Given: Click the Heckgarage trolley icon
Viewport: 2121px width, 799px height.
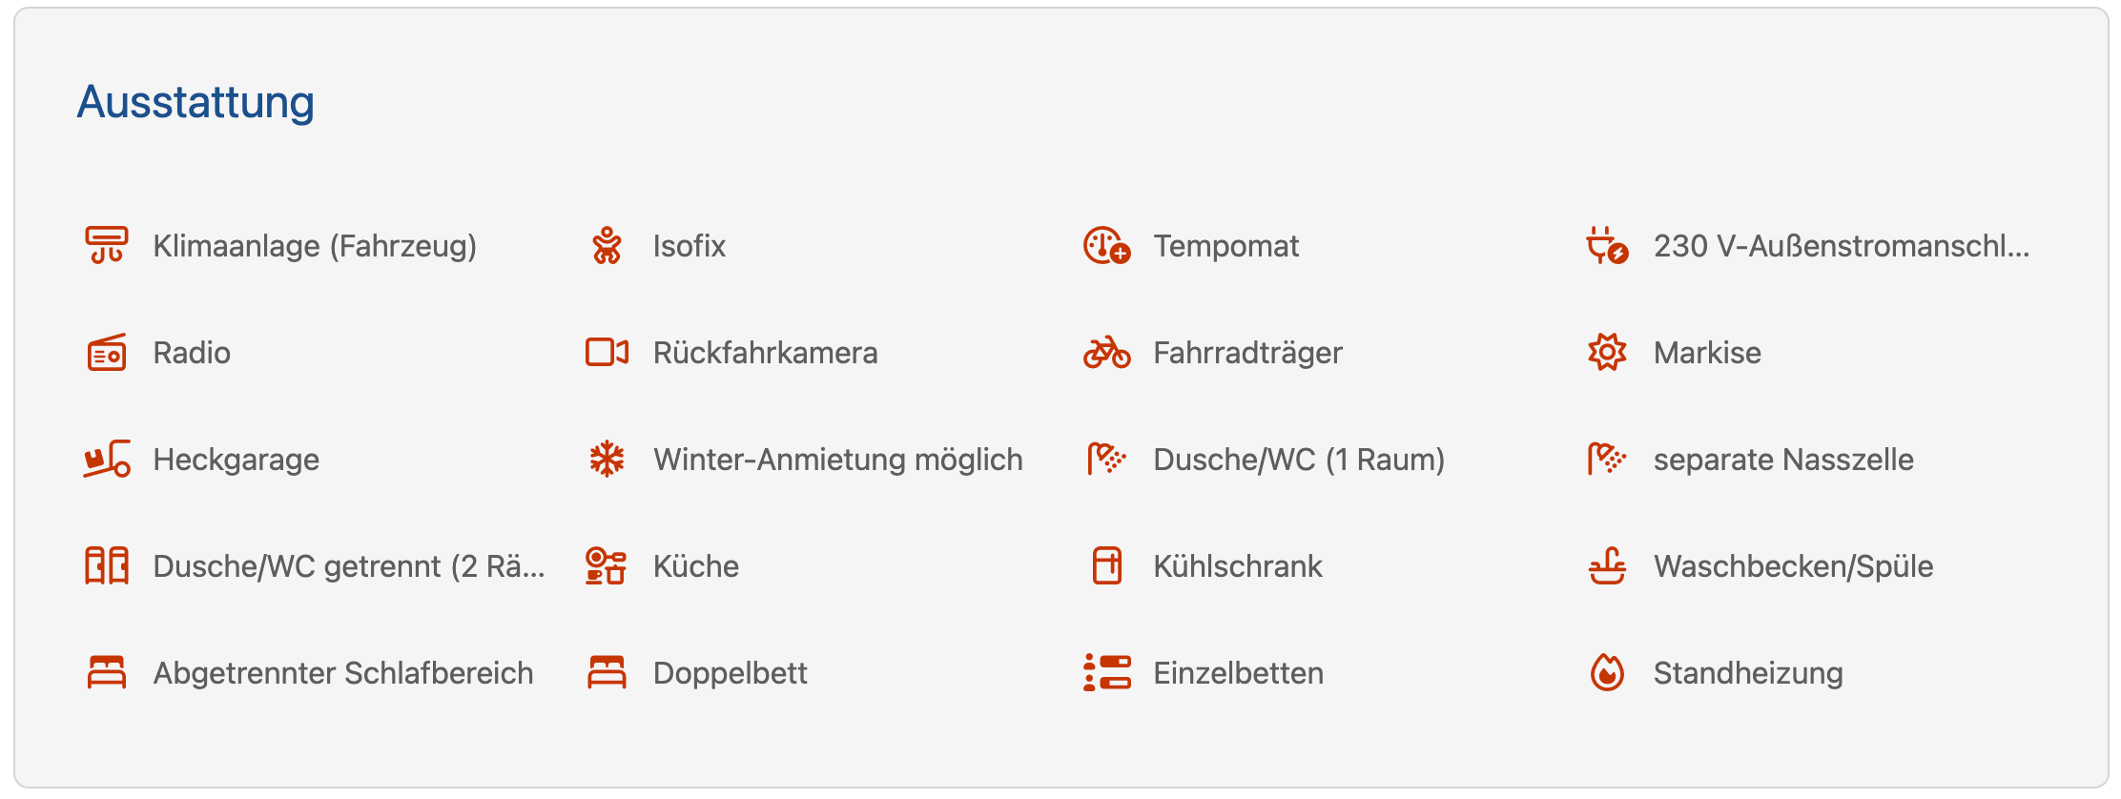Looking at the screenshot, I should pos(106,460).
